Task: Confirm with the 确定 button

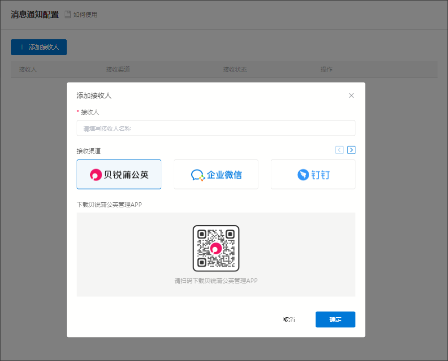Action: point(335,320)
